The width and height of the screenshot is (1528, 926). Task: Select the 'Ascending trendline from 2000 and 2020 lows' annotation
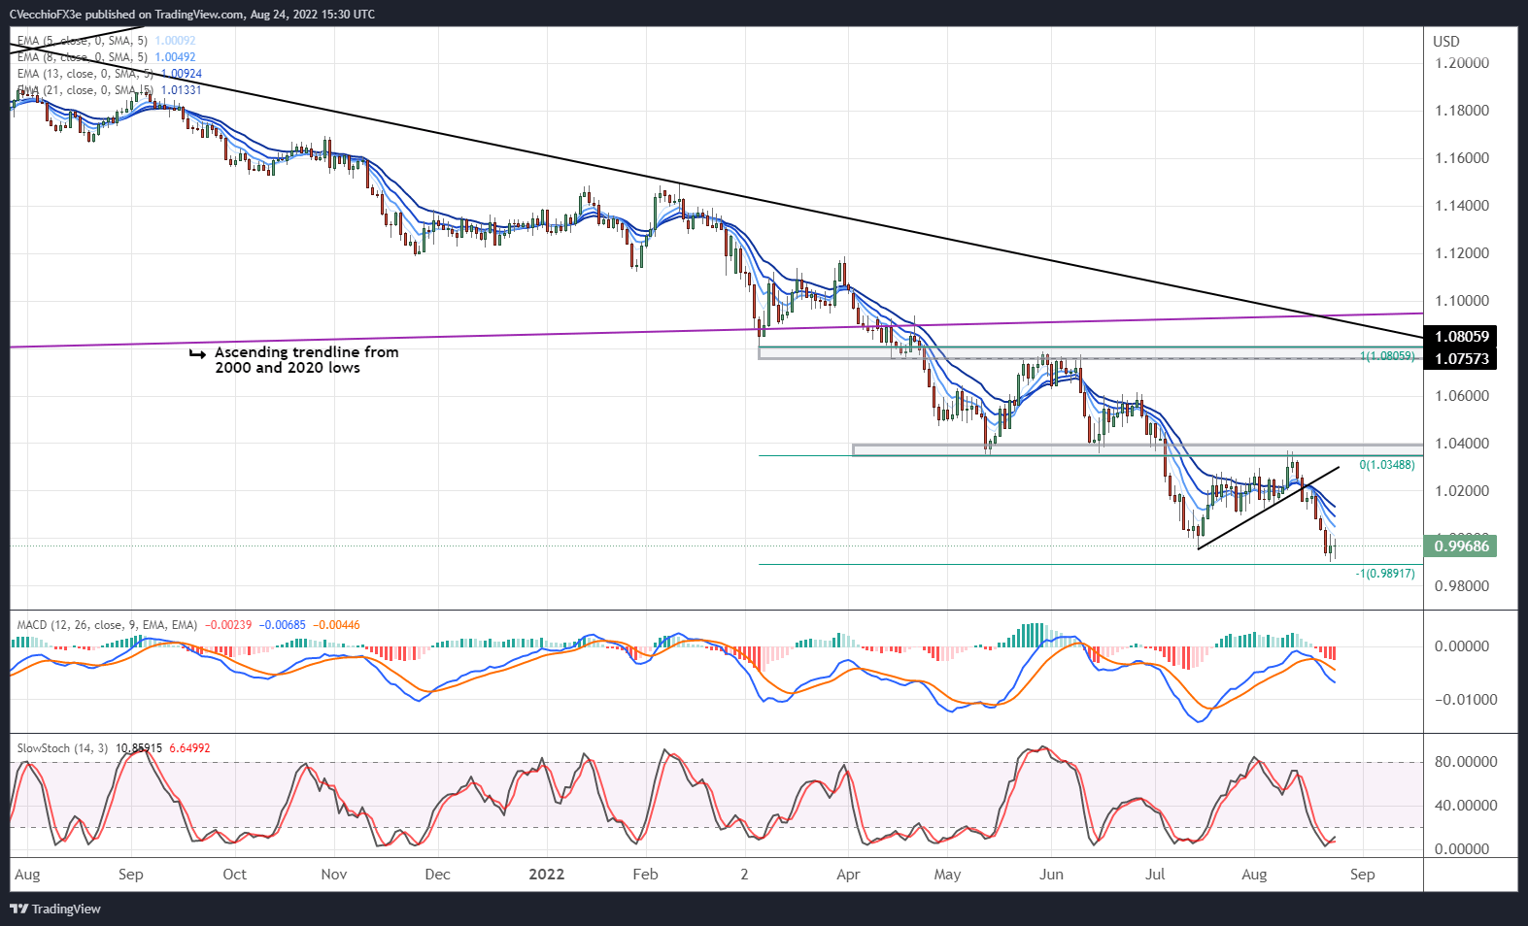coord(306,360)
